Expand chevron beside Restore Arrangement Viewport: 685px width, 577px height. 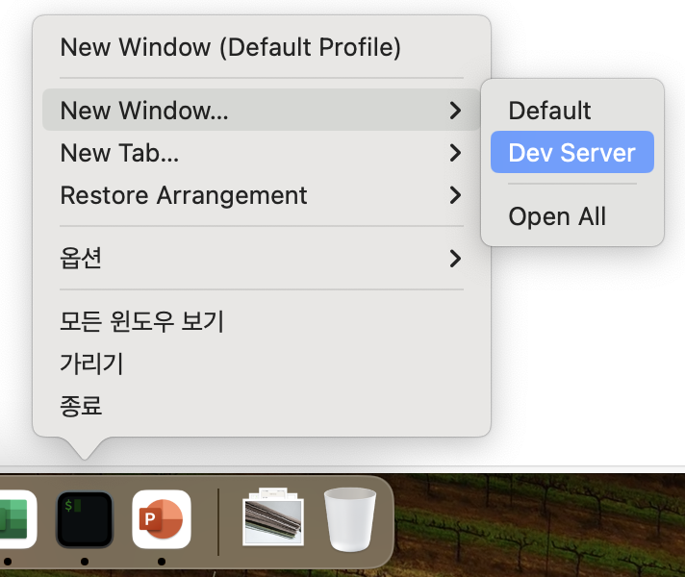[455, 195]
